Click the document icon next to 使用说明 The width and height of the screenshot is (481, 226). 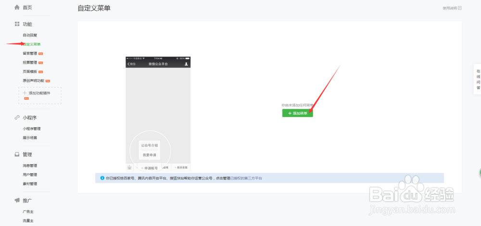tap(459, 8)
